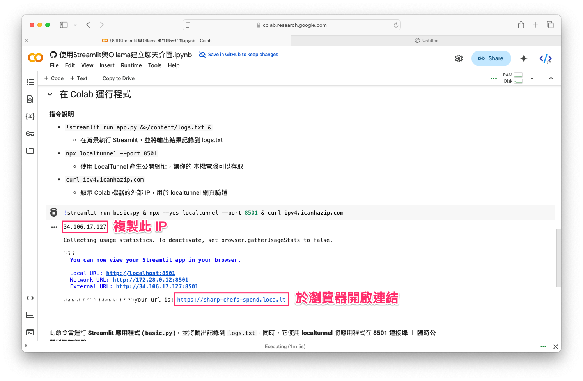This screenshot has height=381, width=583.
Task: Open the View menu
Action: coord(87,65)
